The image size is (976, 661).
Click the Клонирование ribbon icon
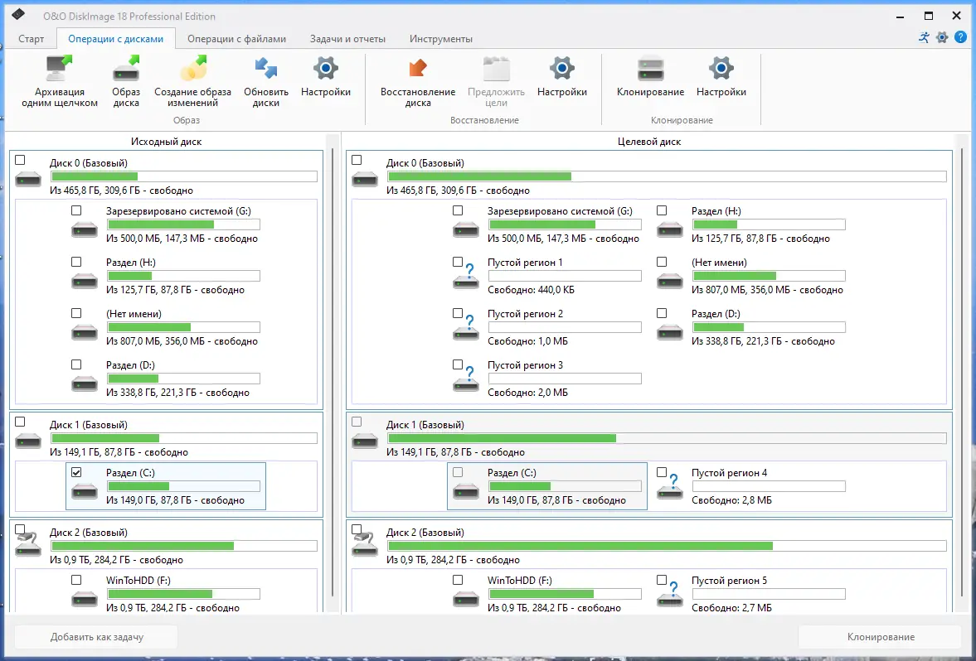click(650, 69)
